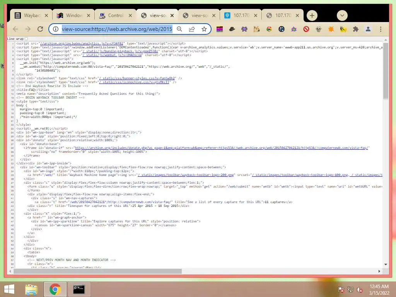
Task: Click the scroll right arrow
Action: point(379,271)
